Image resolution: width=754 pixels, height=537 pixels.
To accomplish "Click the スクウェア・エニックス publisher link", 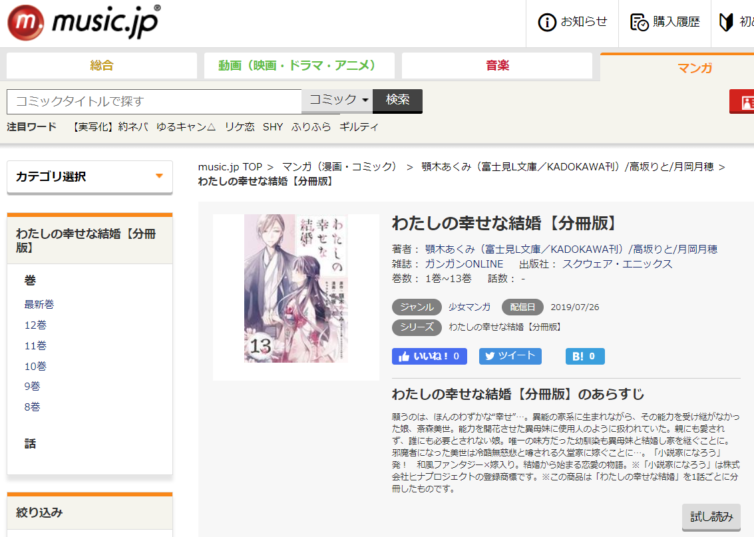I will point(618,264).
